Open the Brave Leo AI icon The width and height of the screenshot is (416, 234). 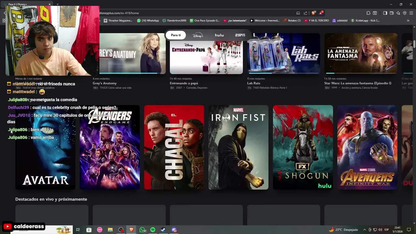pyautogui.click(x=398, y=13)
